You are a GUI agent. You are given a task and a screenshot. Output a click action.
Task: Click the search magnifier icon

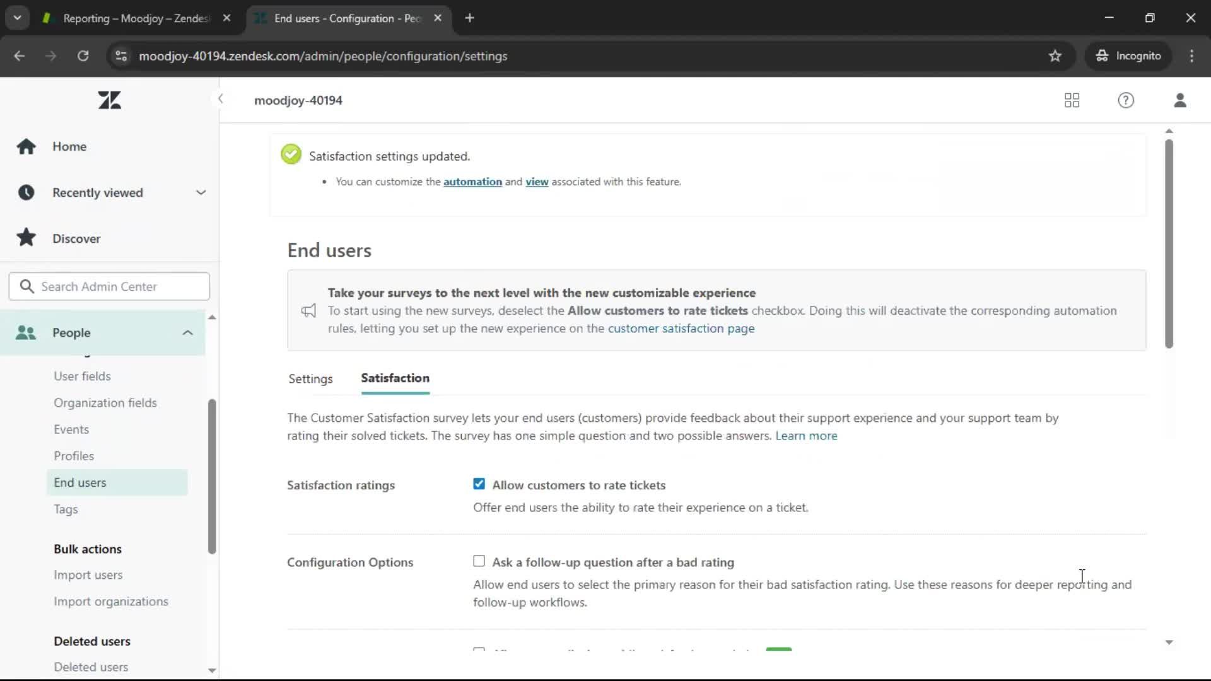26,286
